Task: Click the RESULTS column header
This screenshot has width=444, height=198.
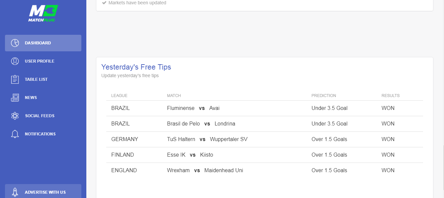Action: (391, 96)
